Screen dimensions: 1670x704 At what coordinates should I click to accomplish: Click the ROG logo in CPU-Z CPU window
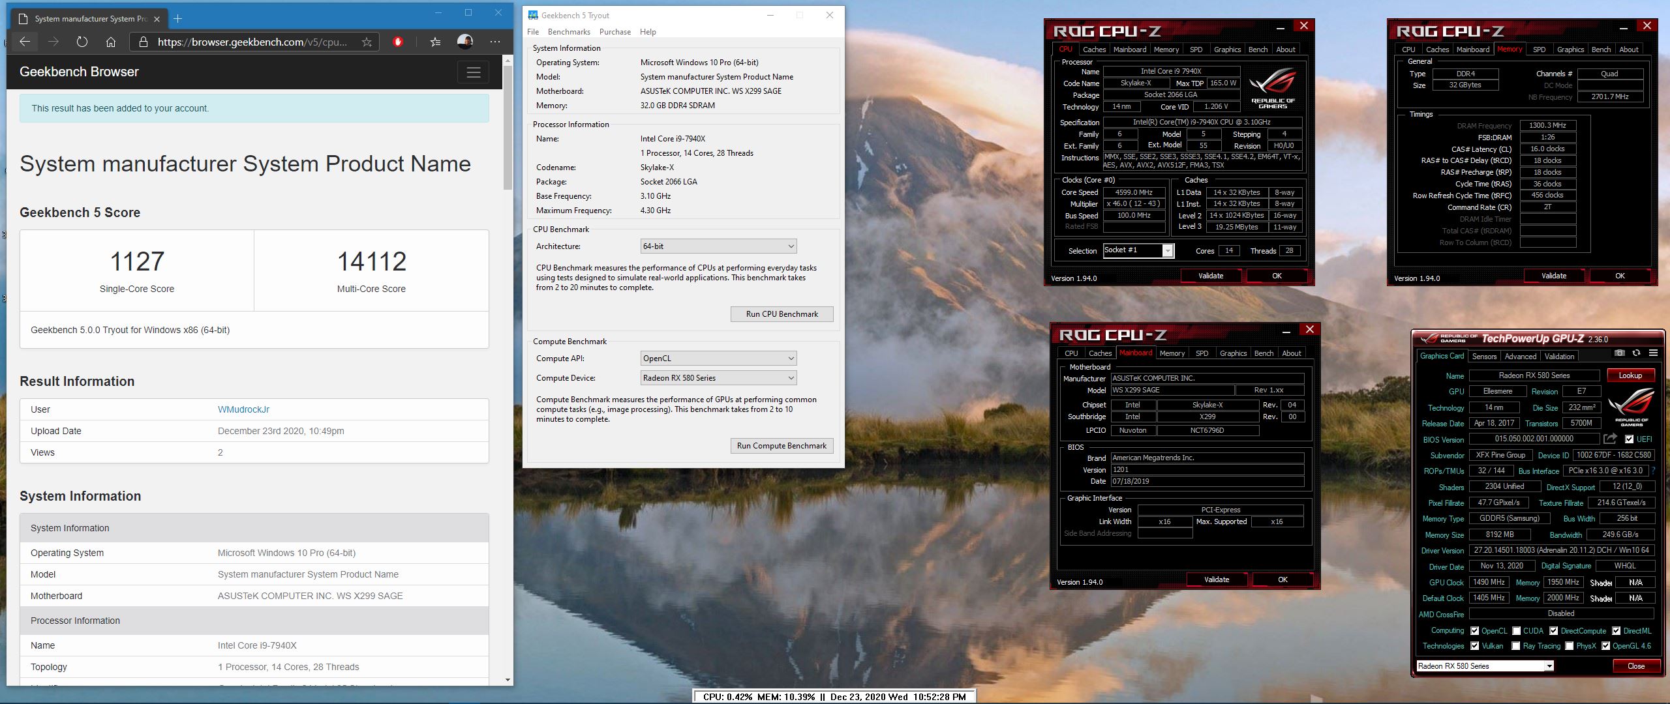pos(1273,89)
